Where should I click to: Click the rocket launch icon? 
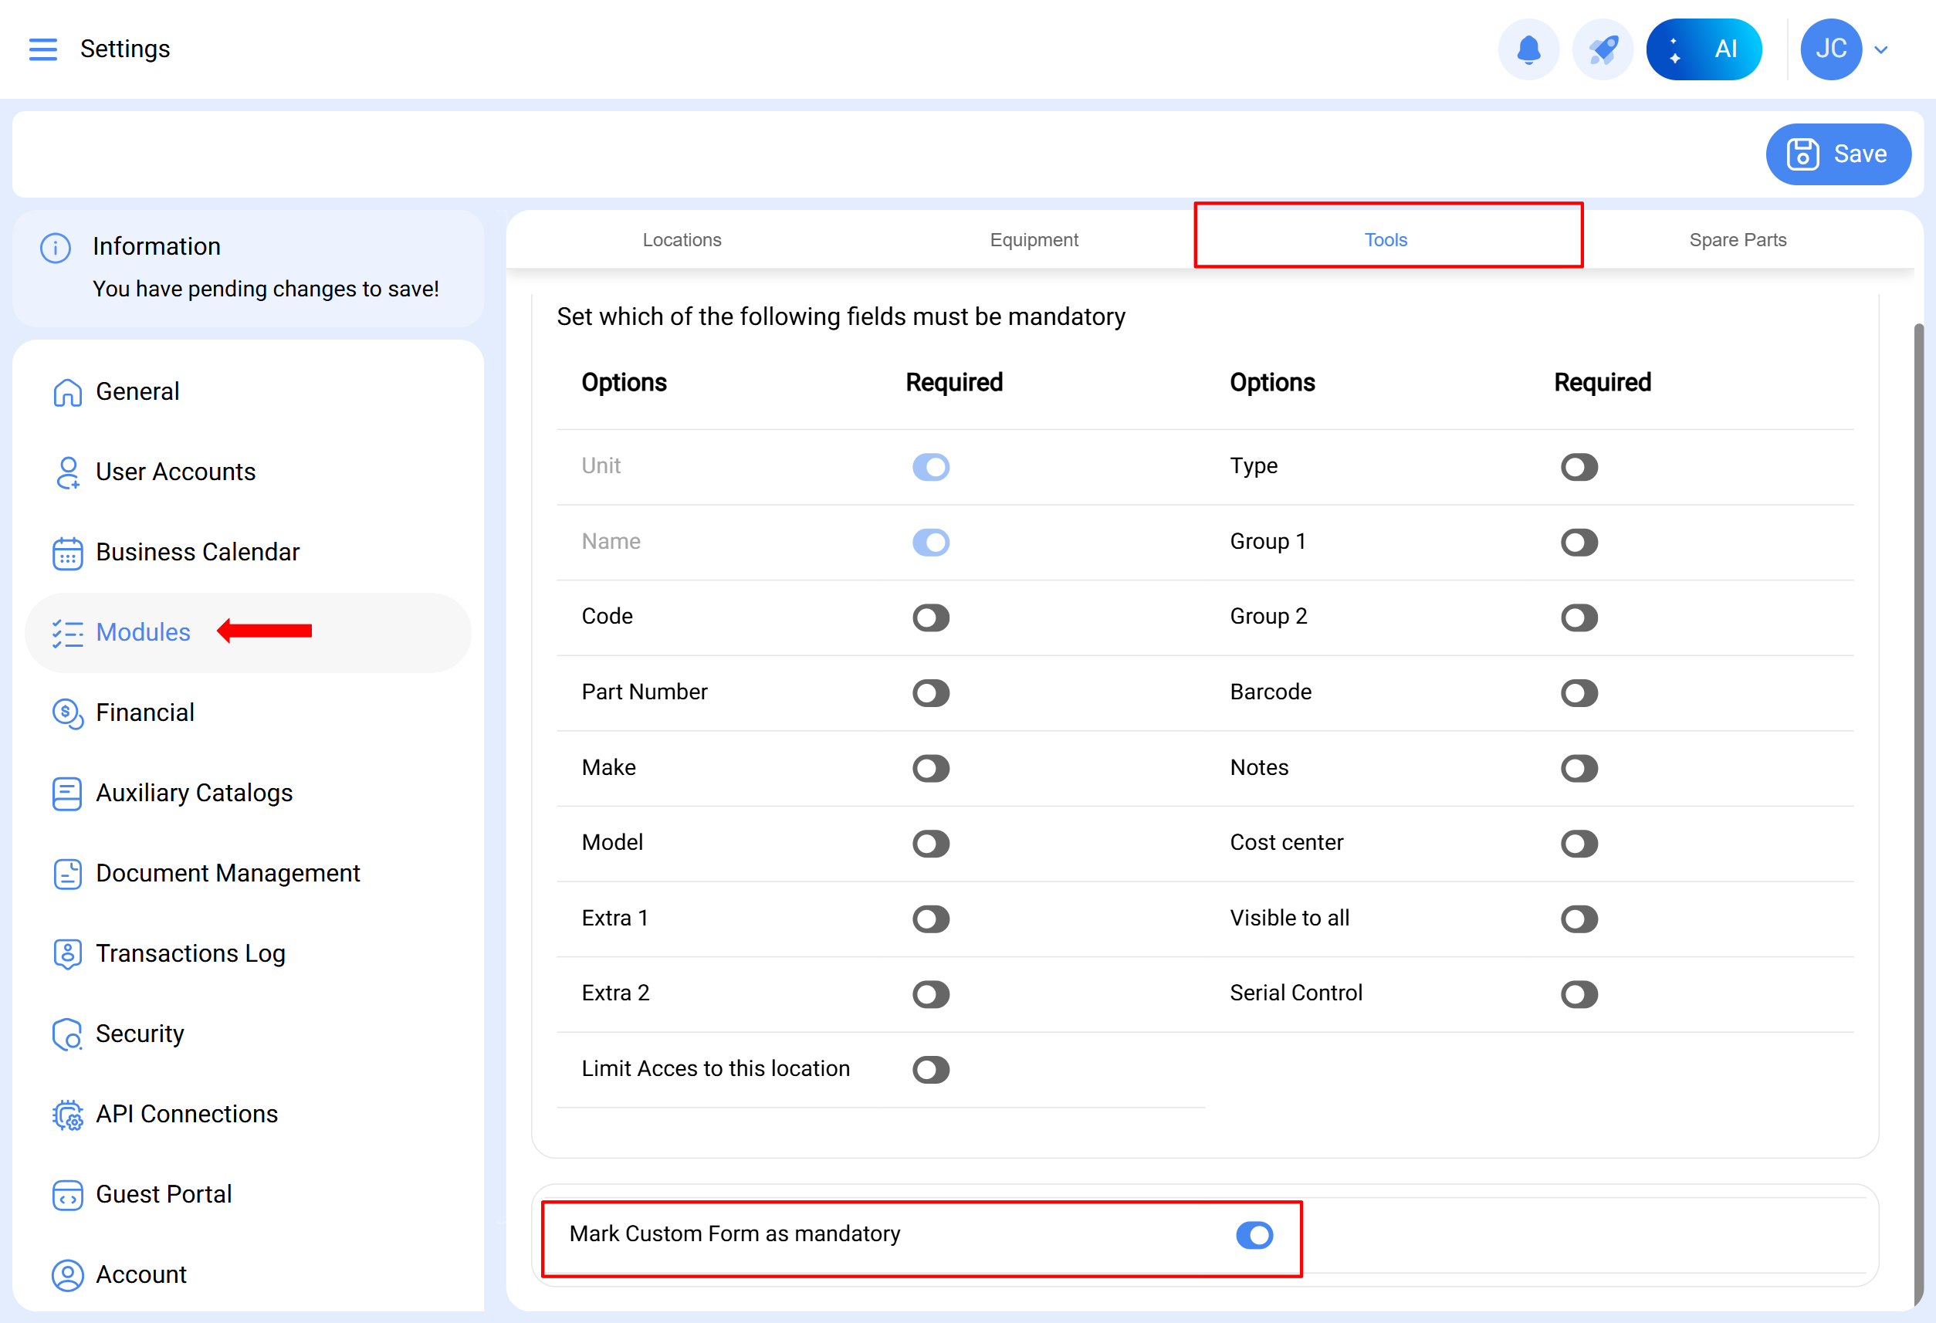tap(1602, 49)
